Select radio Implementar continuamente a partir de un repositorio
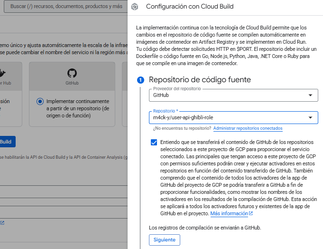Image resolution: width=323 pixels, height=249 pixels. pos(40,102)
